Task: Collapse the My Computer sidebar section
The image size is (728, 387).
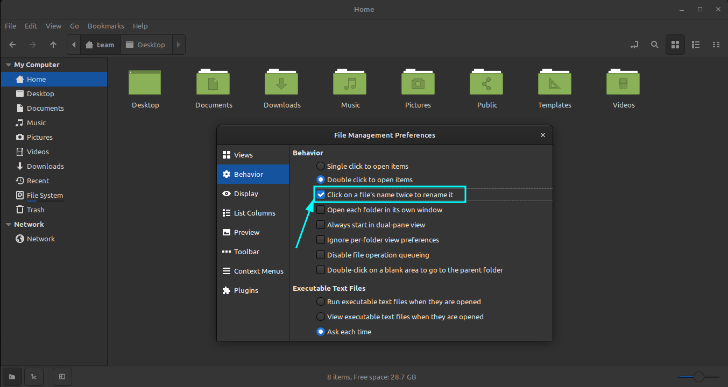Action: coord(8,64)
